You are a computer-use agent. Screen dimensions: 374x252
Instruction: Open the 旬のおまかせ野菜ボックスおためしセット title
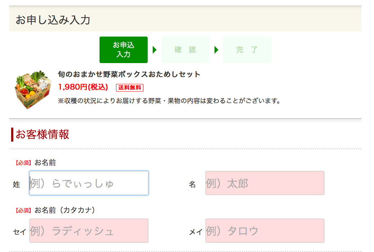click(129, 75)
